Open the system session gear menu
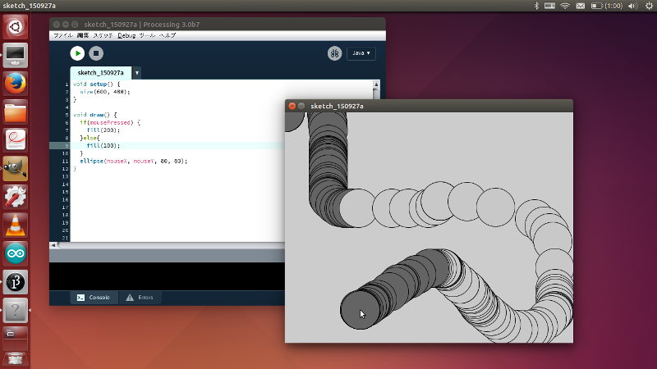This screenshot has height=369, width=657. [x=649, y=6]
